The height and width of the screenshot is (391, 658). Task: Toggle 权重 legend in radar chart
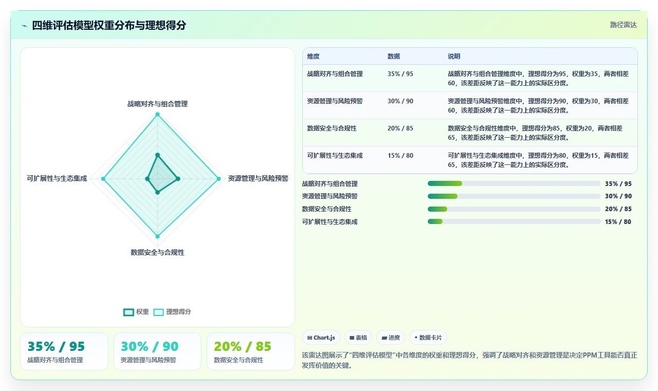coord(136,312)
